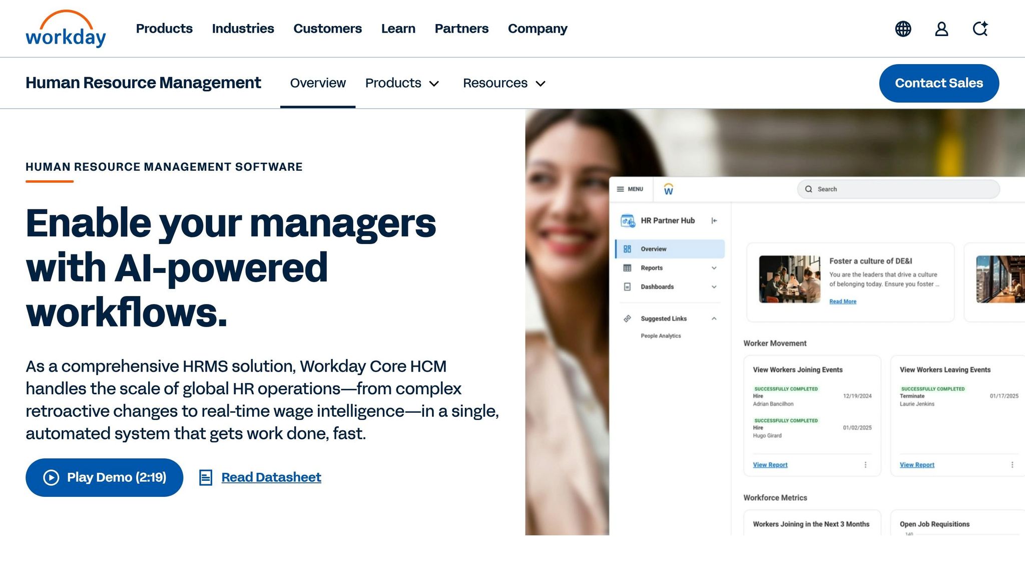
Task: Click the People Analytics link
Action: [661, 336]
